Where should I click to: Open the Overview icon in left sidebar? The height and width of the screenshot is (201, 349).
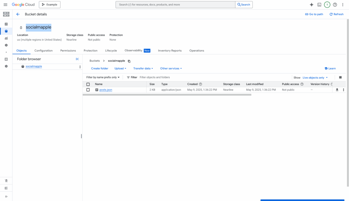pyautogui.click(x=6, y=24)
